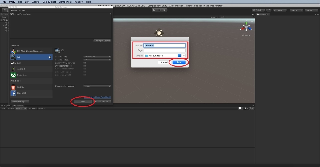The width and height of the screenshot is (320, 167).
Task: Open the Component menu
Action: coord(65,2)
